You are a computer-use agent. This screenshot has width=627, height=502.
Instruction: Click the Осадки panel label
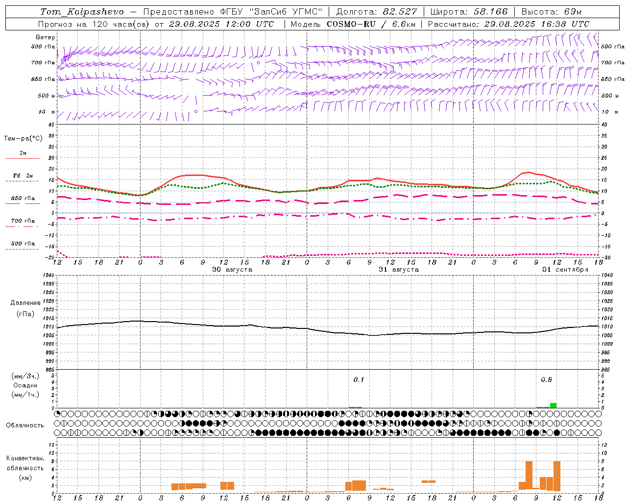(x=25, y=385)
